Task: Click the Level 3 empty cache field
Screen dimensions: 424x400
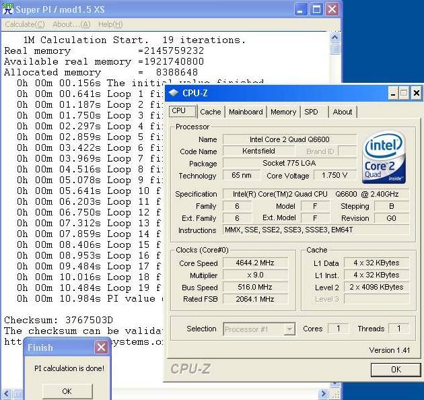Action: [376, 299]
